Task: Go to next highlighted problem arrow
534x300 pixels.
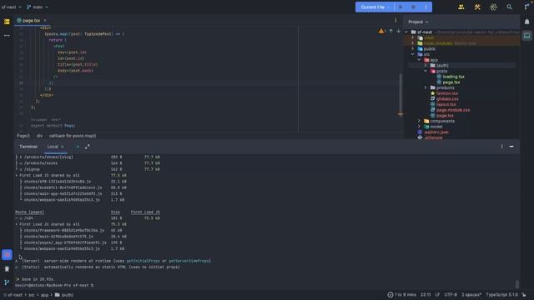Action: click(x=398, y=32)
